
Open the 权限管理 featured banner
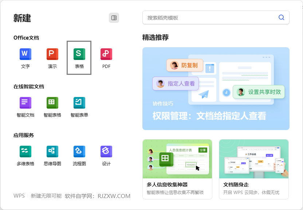(216, 89)
